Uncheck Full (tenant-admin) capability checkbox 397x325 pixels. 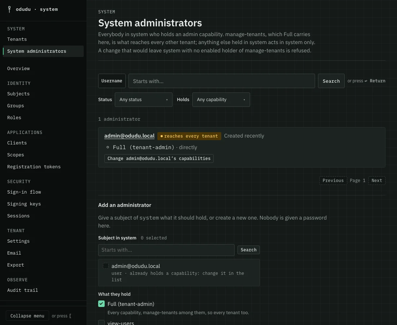point(101,304)
